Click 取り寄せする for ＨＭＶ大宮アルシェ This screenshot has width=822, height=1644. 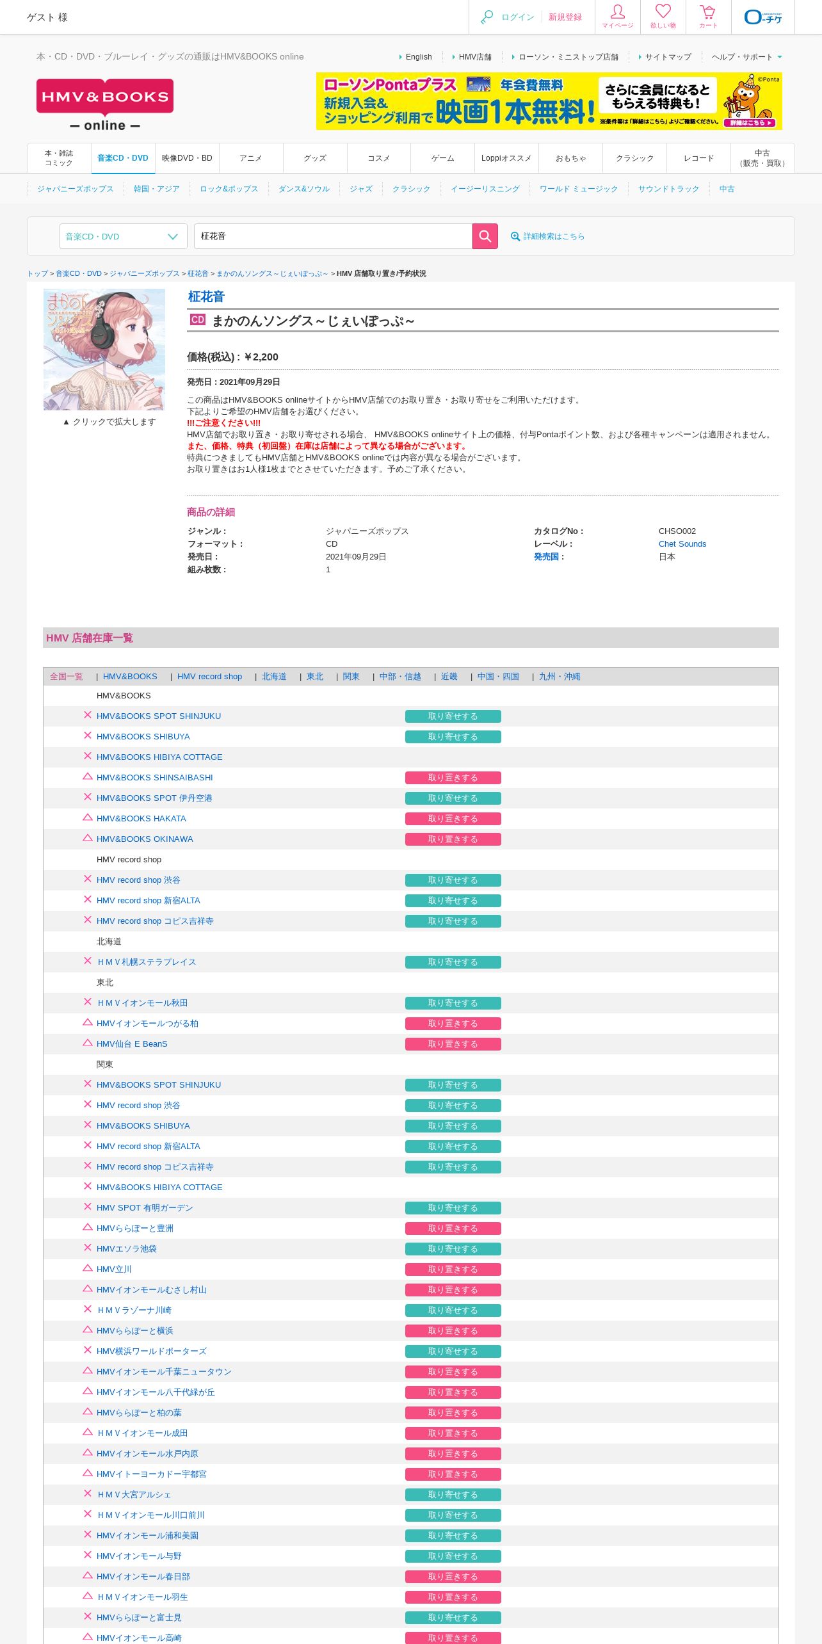pos(453,1495)
